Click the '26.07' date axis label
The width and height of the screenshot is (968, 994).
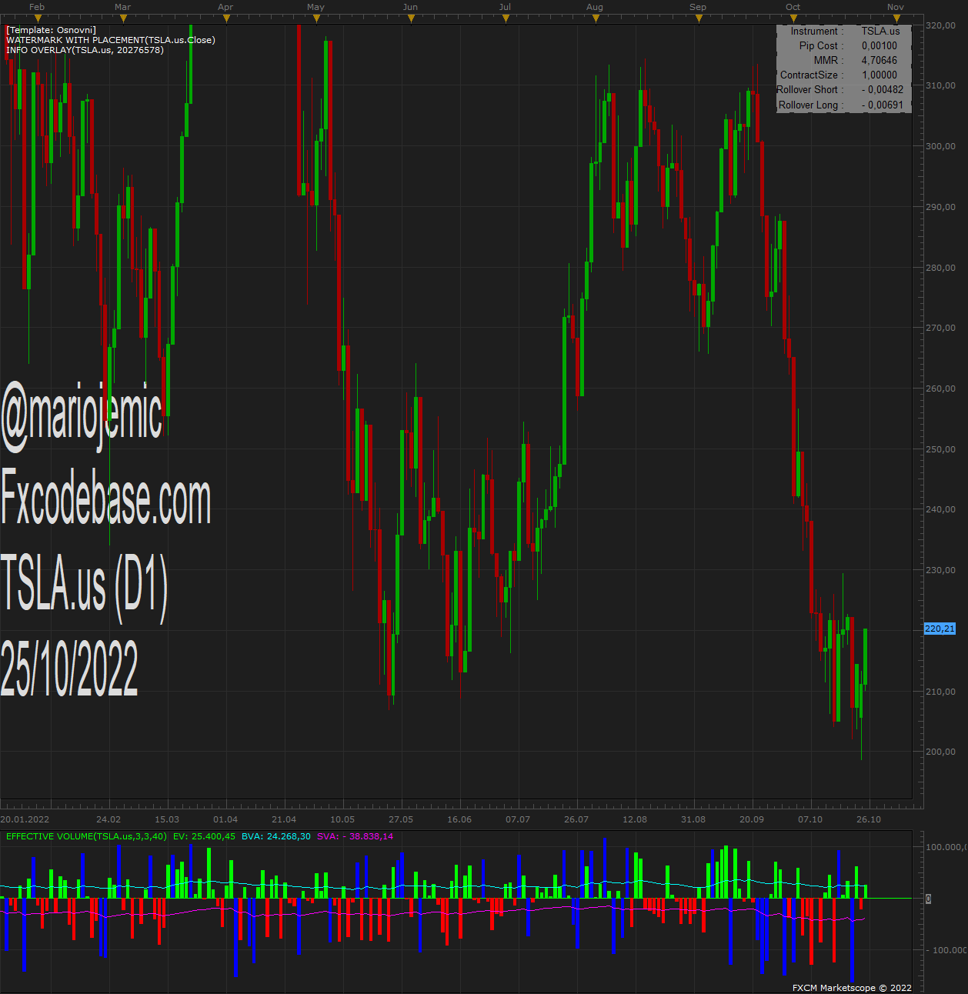pos(576,819)
